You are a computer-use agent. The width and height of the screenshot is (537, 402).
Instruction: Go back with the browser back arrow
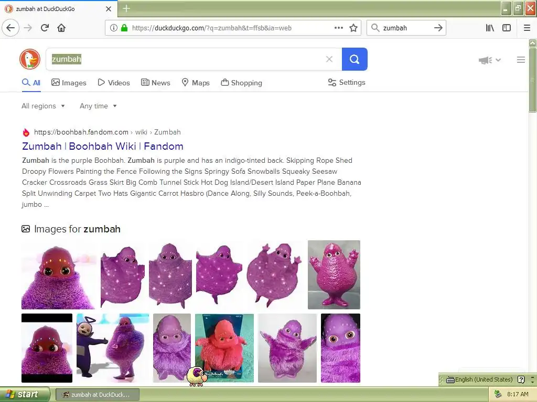point(10,28)
